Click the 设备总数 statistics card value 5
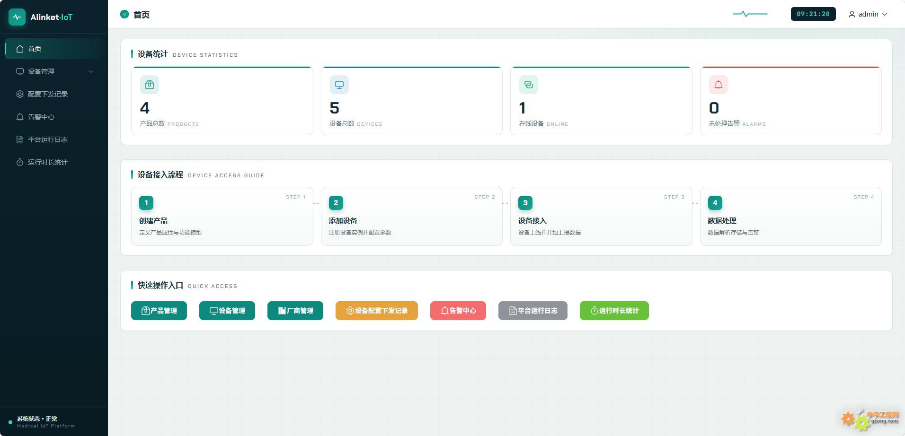The width and height of the screenshot is (905, 436). [335, 108]
